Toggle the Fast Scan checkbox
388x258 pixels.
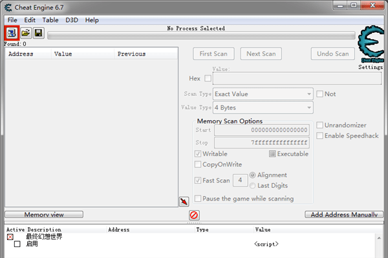coord(198,181)
